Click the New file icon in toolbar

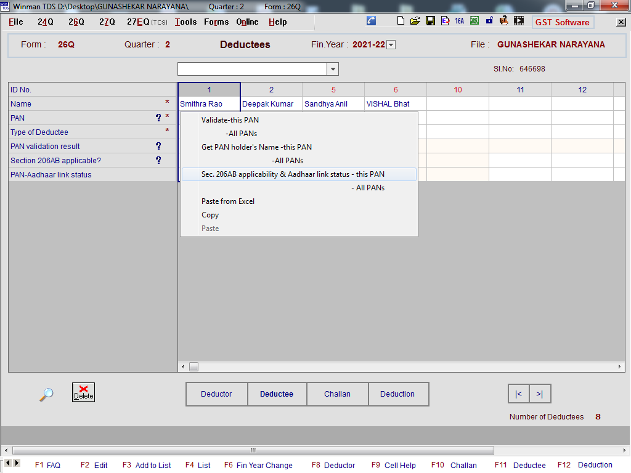click(401, 21)
